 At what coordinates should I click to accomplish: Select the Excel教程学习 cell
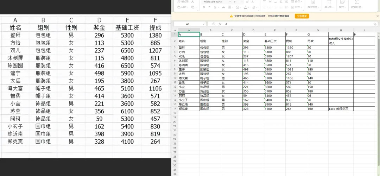click(x=341, y=109)
